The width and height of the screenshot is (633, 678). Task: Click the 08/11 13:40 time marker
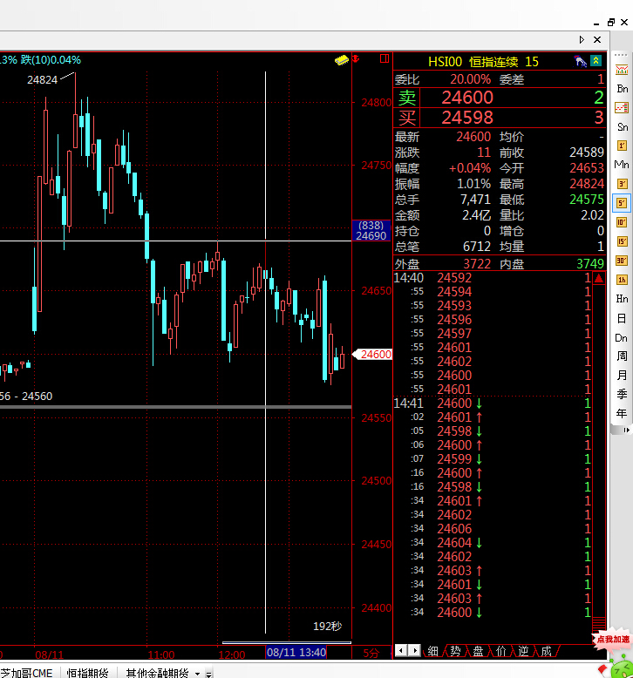point(296,652)
